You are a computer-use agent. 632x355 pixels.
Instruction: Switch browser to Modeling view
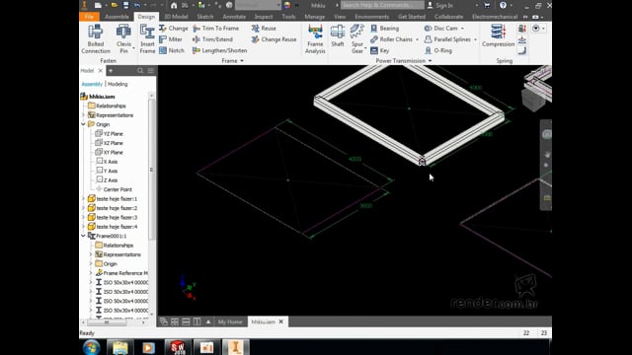[x=118, y=84]
